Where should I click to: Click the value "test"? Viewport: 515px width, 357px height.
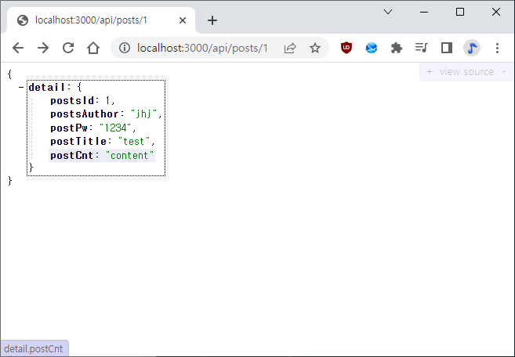pyautogui.click(x=134, y=142)
